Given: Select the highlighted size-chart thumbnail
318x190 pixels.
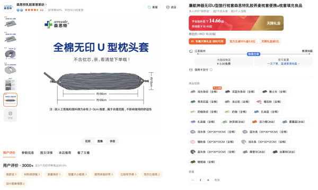Looking at the screenshot, I should coord(11,100).
